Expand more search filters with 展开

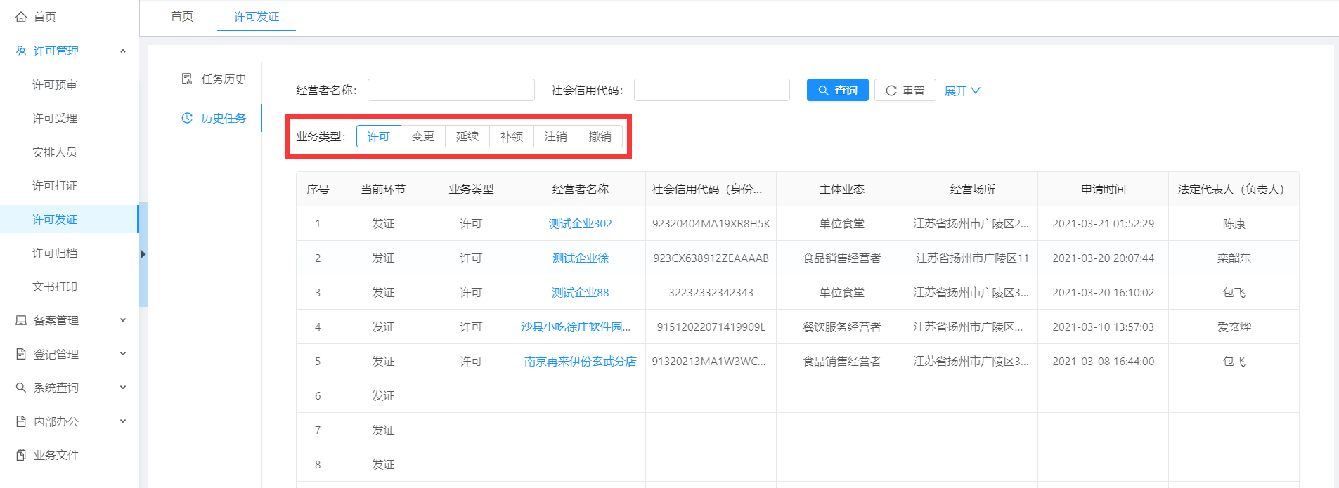coord(962,91)
